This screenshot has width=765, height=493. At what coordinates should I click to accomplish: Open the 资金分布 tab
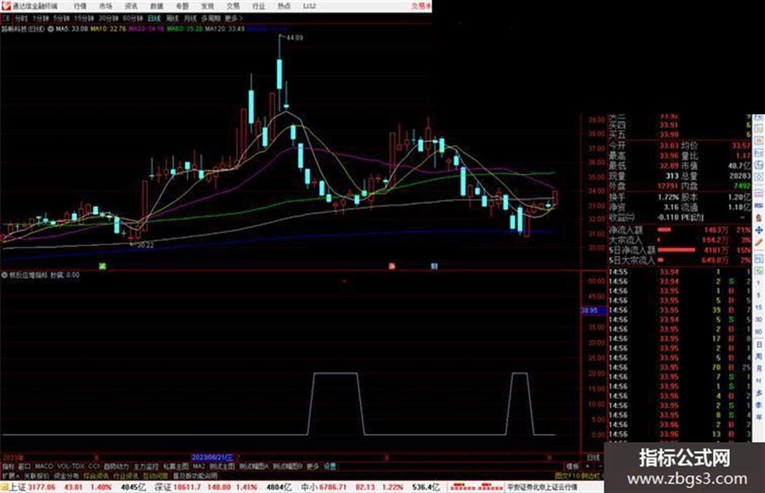[x=66, y=475]
